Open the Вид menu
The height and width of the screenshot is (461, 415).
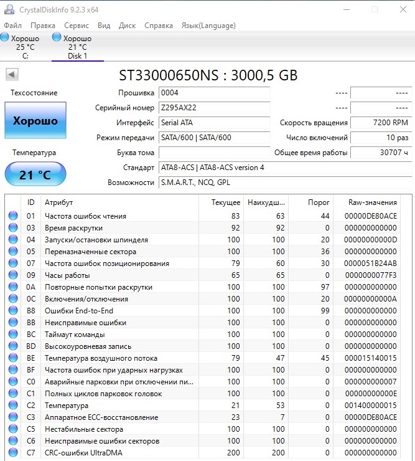pos(104,26)
